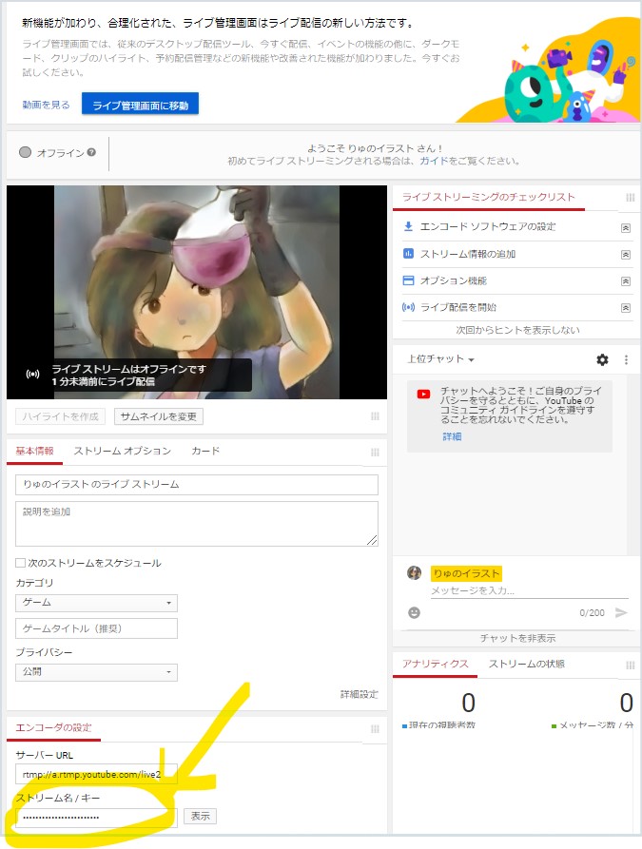Collapse the オプション機能 checklist row

(625, 281)
